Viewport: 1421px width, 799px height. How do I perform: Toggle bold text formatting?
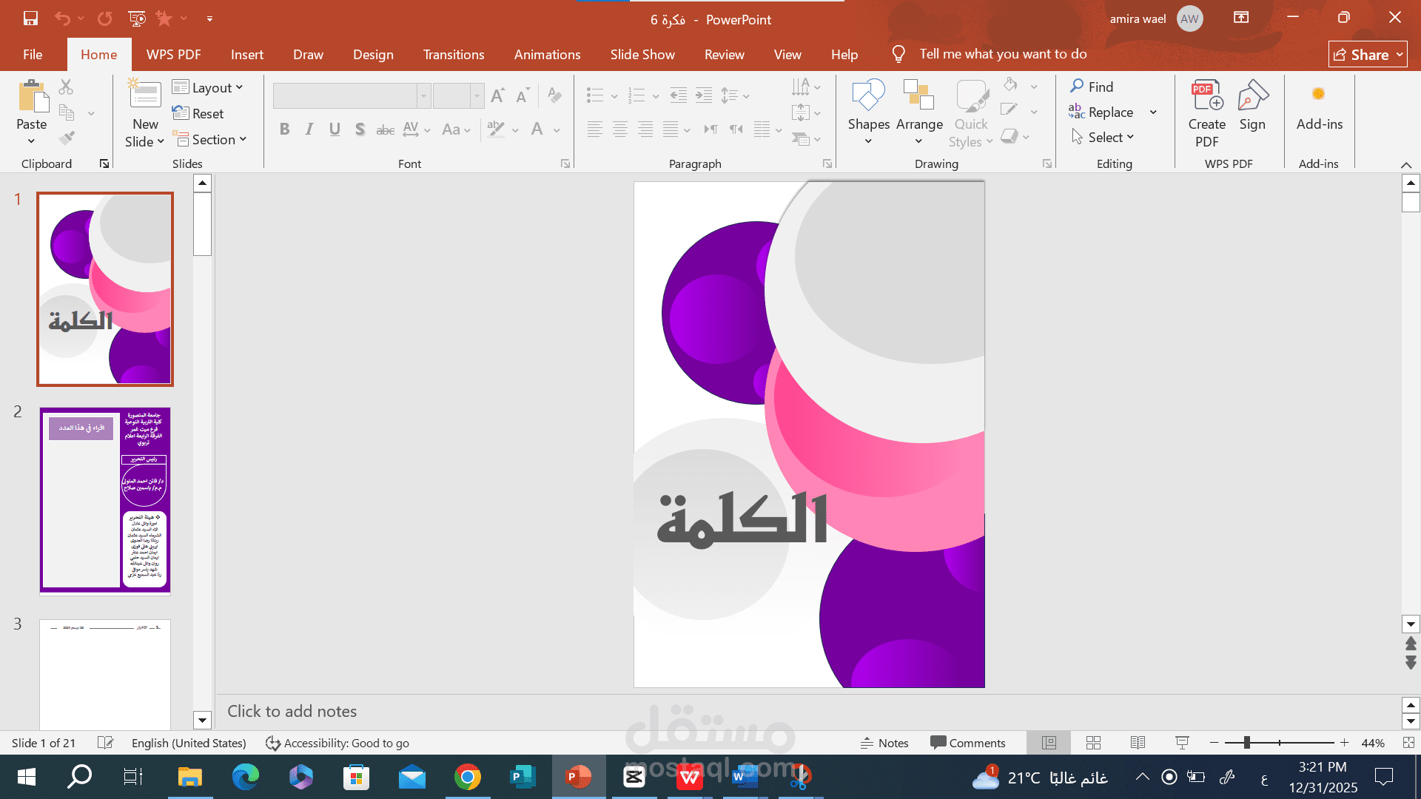[284, 129]
